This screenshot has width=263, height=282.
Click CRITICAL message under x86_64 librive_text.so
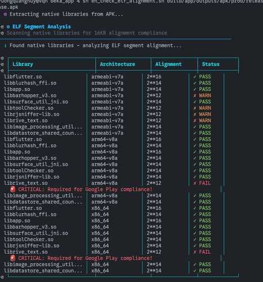point(85,258)
